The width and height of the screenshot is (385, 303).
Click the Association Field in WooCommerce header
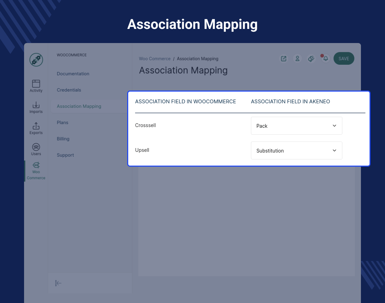[185, 102]
